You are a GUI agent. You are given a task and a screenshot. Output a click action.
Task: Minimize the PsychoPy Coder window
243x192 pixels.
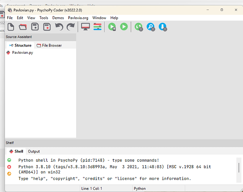tap(208, 10)
